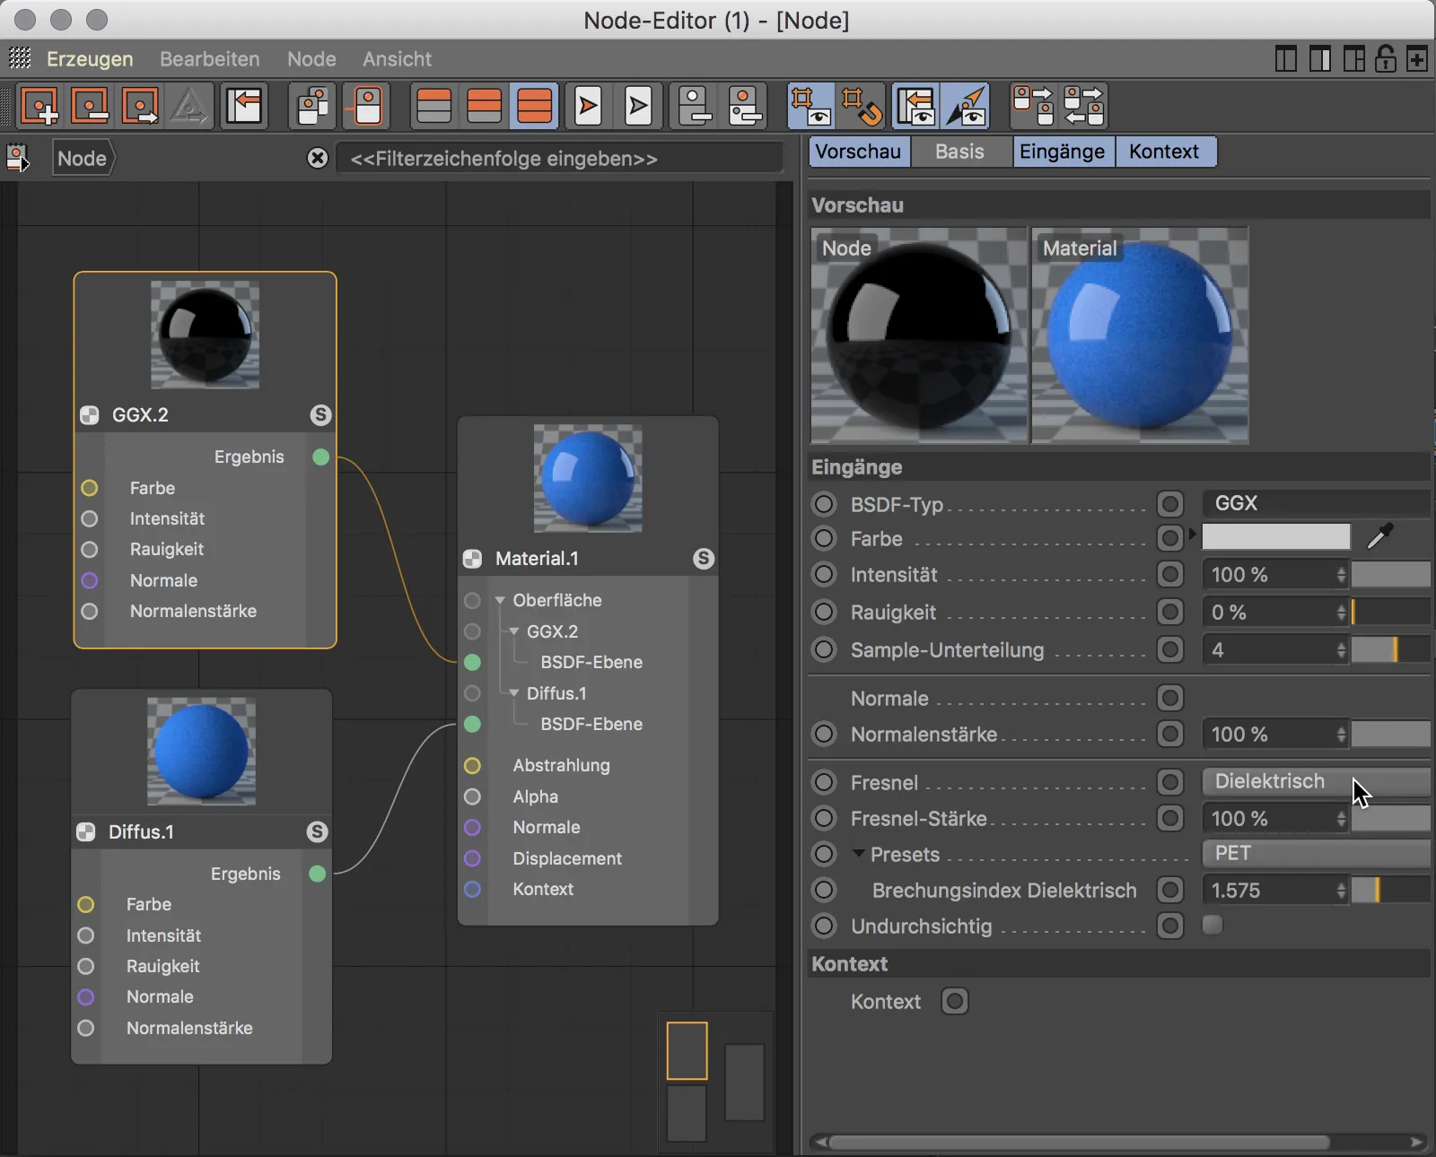1436x1157 pixels.
Task: Click the horizontal scrollbar at bottom of attributes
Action: (1080, 1143)
